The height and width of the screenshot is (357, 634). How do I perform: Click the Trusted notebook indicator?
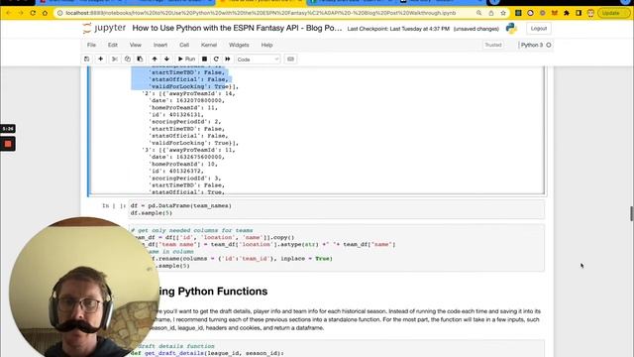tap(493, 45)
